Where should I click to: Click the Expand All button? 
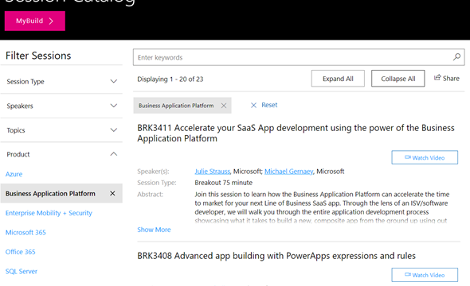point(338,79)
